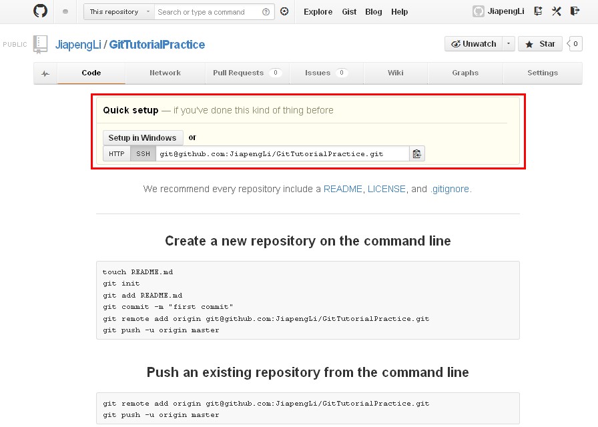The image size is (598, 427).
Task: Switch to the Wiki tab
Action: [396, 73]
